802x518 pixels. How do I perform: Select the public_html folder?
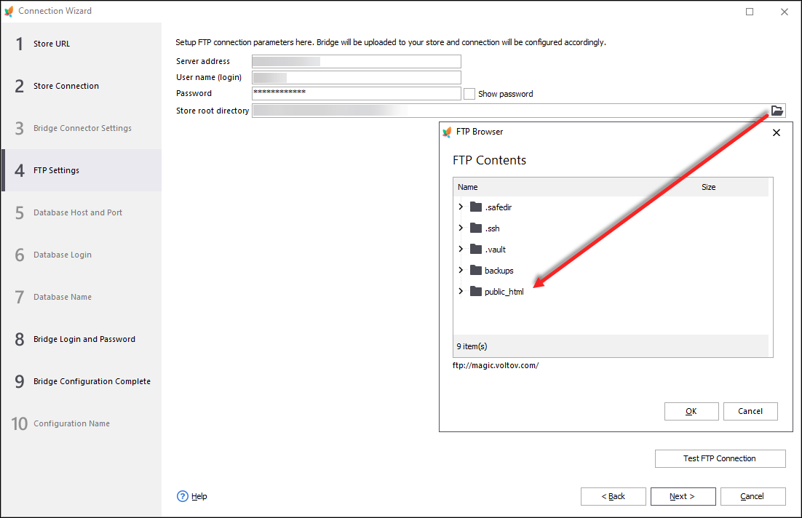[504, 292]
